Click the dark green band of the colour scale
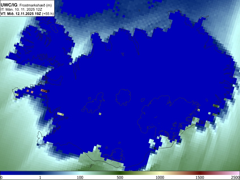 click(x=120, y=173)
